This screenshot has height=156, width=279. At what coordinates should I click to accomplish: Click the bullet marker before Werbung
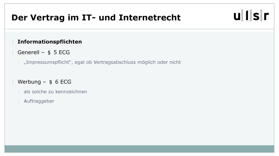(x=13, y=82)
